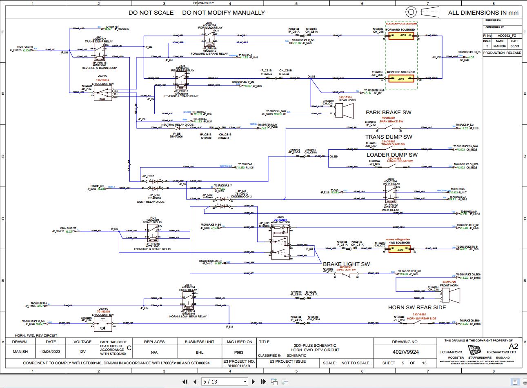527x388 pixels.
Task: Select the BHL business unit cell
Action: click(x=200, y=351)
